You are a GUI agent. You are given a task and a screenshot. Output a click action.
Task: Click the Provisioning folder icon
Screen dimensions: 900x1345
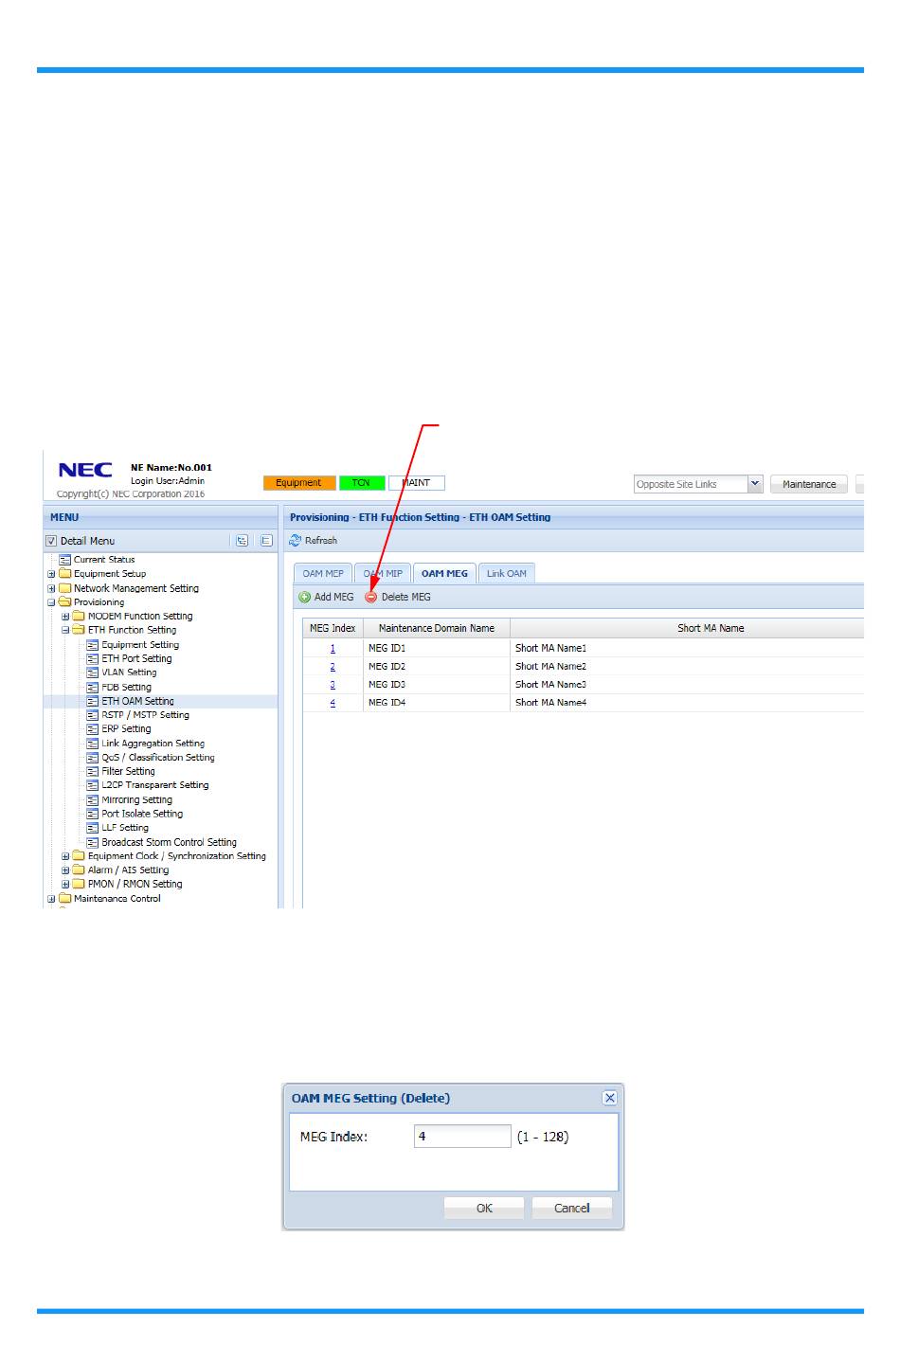65,602
